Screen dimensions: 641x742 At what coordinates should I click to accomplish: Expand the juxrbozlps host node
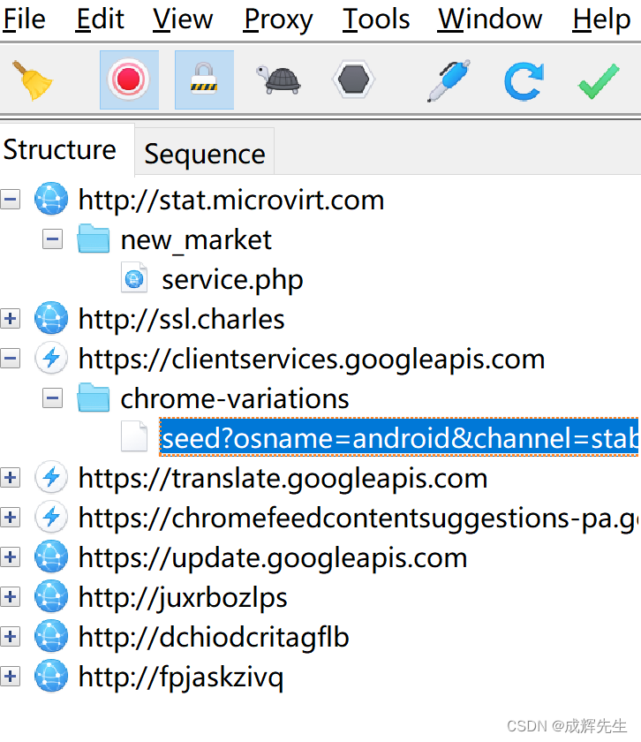11,597
